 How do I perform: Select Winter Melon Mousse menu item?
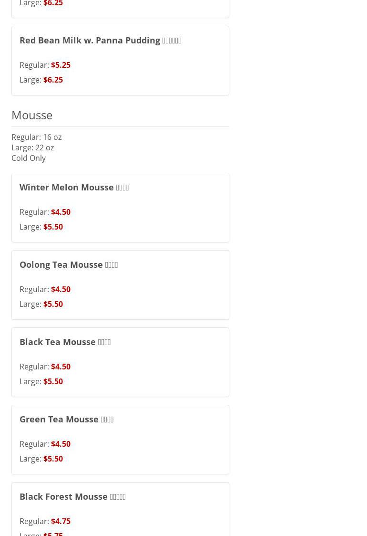(x=74, y=188)
